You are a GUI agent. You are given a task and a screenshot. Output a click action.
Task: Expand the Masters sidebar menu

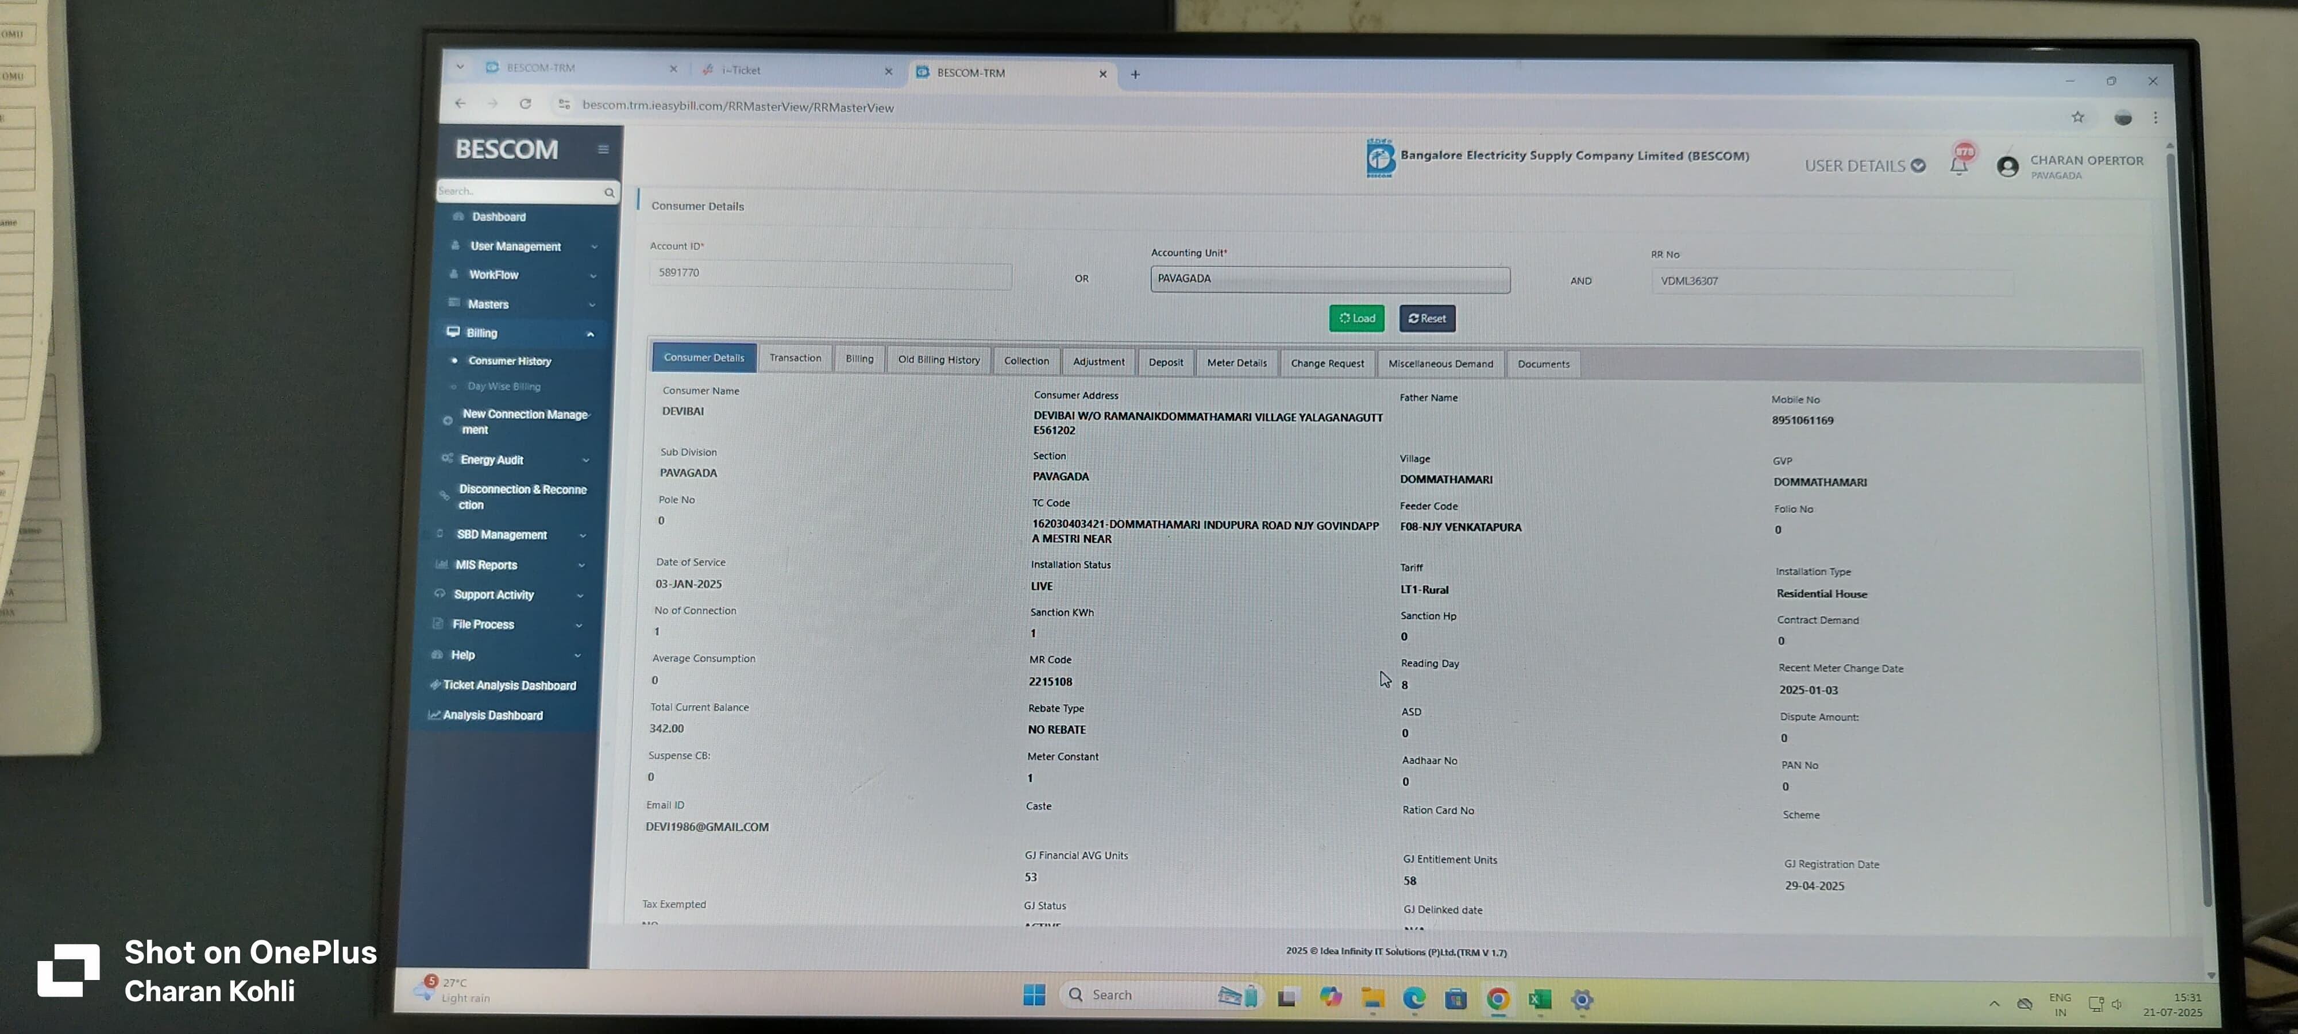click(521, 304)
